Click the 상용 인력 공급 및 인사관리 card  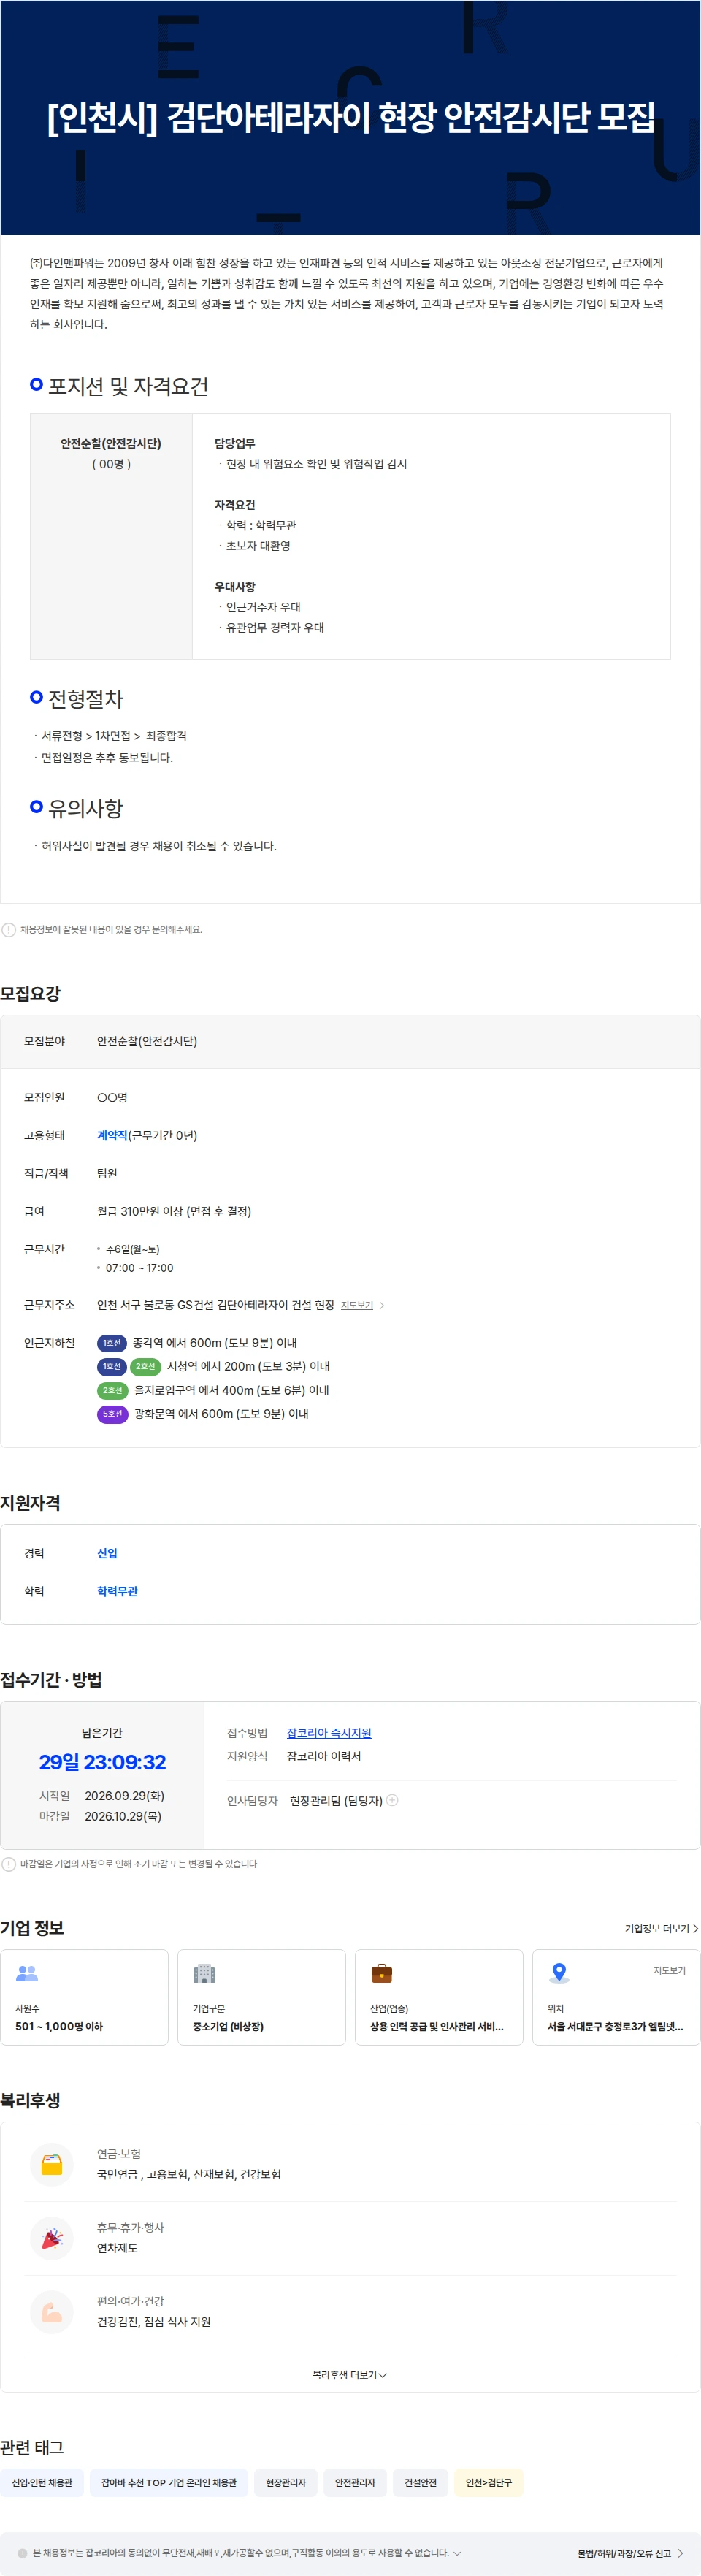tap(439, 1997)
